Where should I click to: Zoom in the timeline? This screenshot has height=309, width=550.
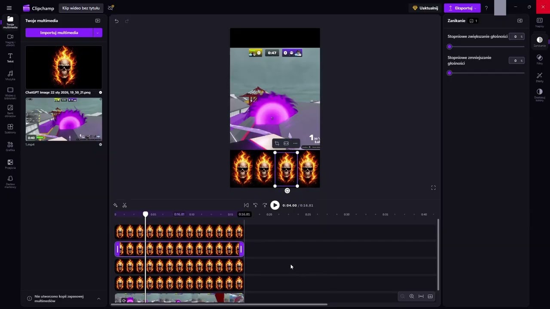coord(412,296)
